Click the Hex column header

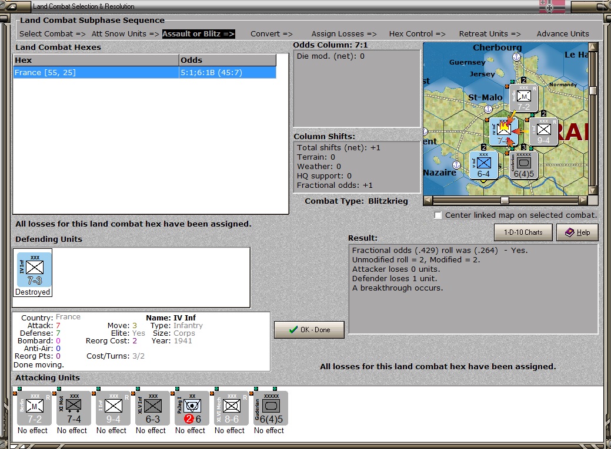pos(96,60)
